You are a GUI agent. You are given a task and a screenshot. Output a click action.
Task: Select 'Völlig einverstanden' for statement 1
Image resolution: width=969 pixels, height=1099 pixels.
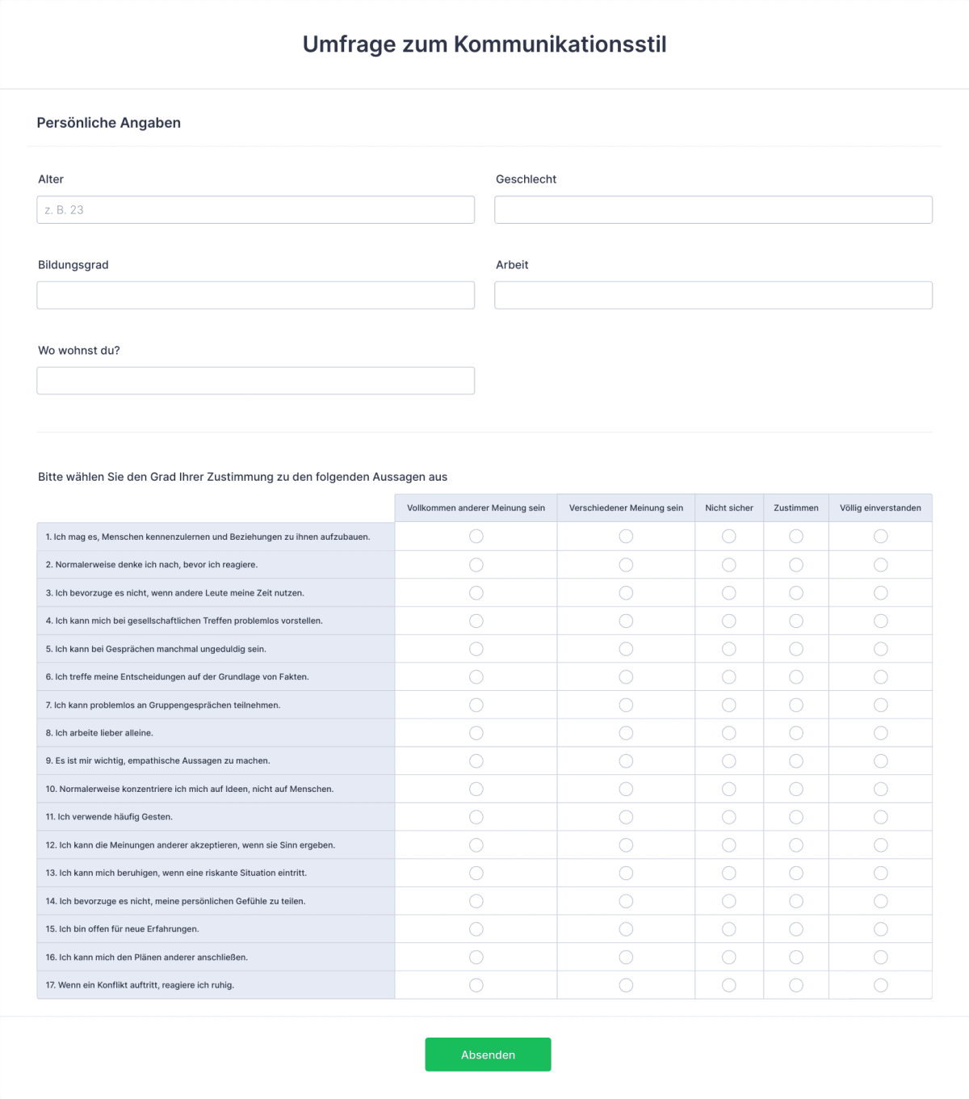pyautogui.click(x=879, y=536)
